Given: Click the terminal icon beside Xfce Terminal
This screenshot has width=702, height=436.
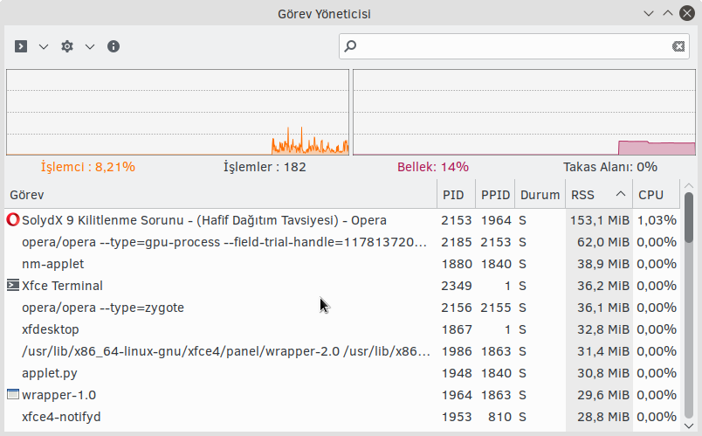Looking at the screenshot, I should tap(13, 285).
